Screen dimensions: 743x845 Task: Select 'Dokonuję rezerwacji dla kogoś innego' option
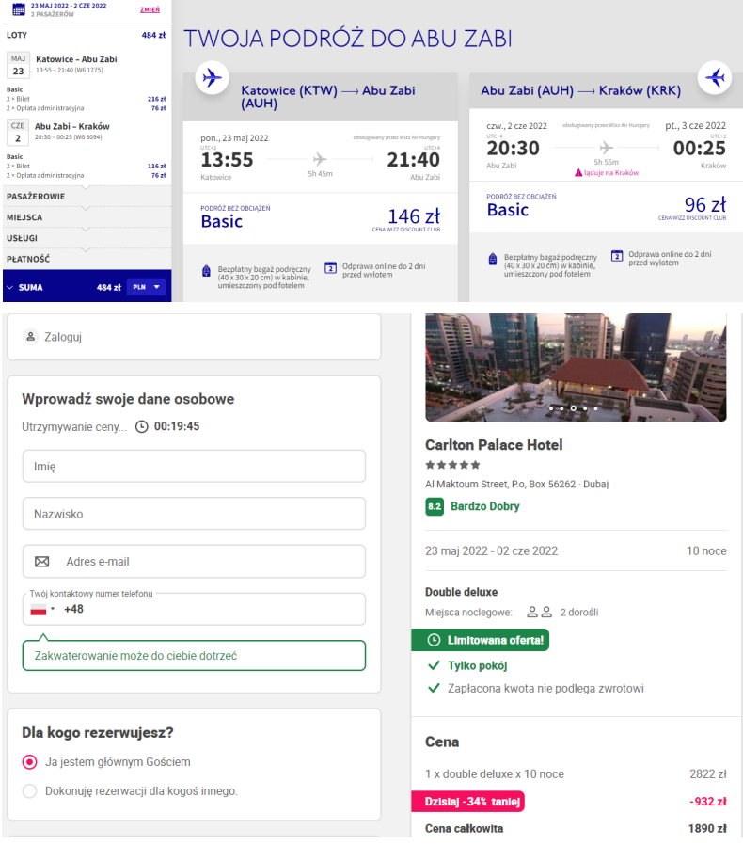[x=30, y=790]
